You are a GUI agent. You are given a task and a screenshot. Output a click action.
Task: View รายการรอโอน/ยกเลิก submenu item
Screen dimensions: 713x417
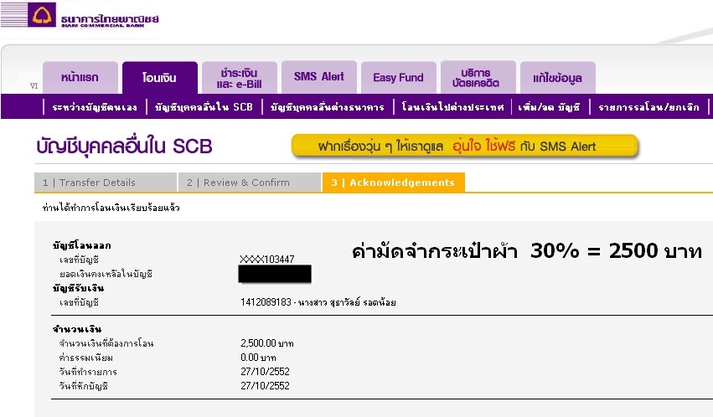click(648, 107)
